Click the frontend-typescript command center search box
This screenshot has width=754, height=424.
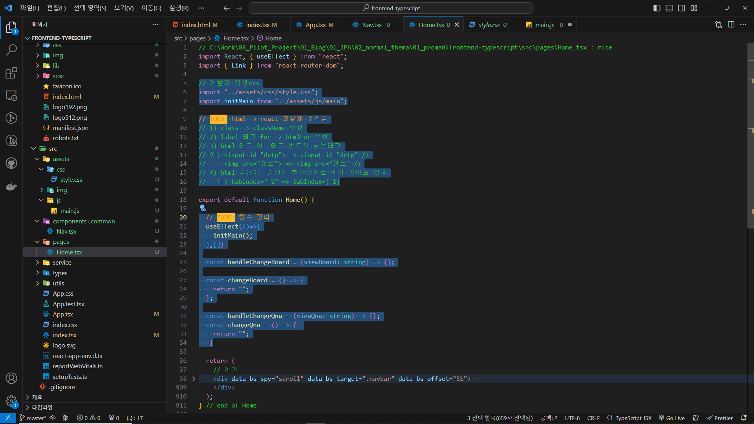391,8
